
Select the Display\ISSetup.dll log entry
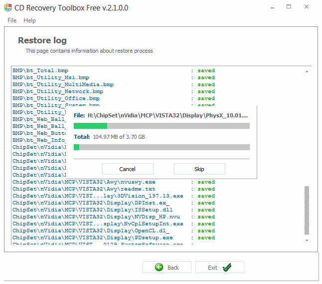click(114, 210)
